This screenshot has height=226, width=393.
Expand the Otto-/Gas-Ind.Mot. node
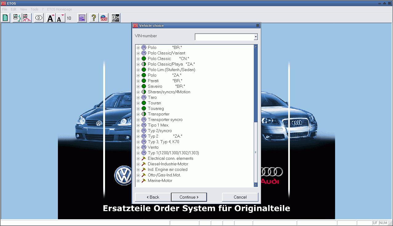(x=138, y=175)
